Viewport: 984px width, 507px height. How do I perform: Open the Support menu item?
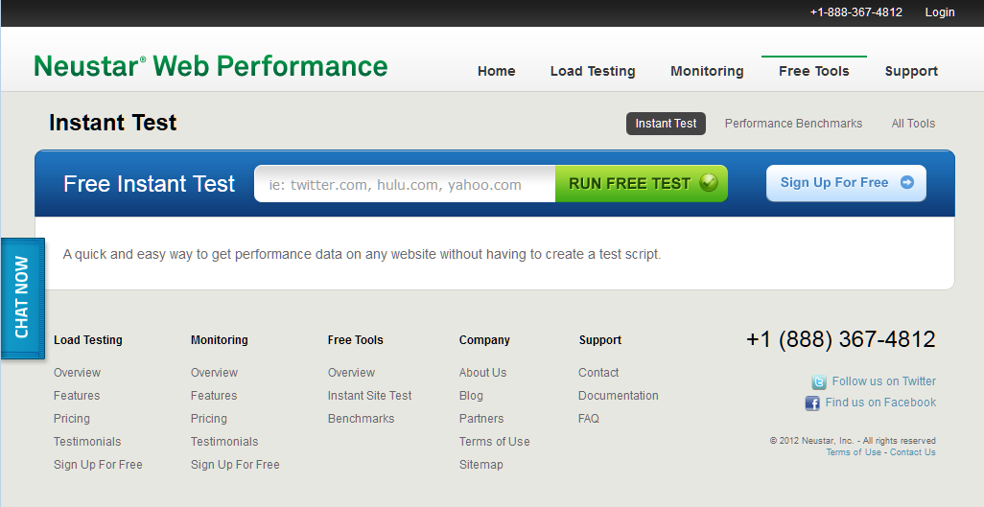tap(911, 72)
